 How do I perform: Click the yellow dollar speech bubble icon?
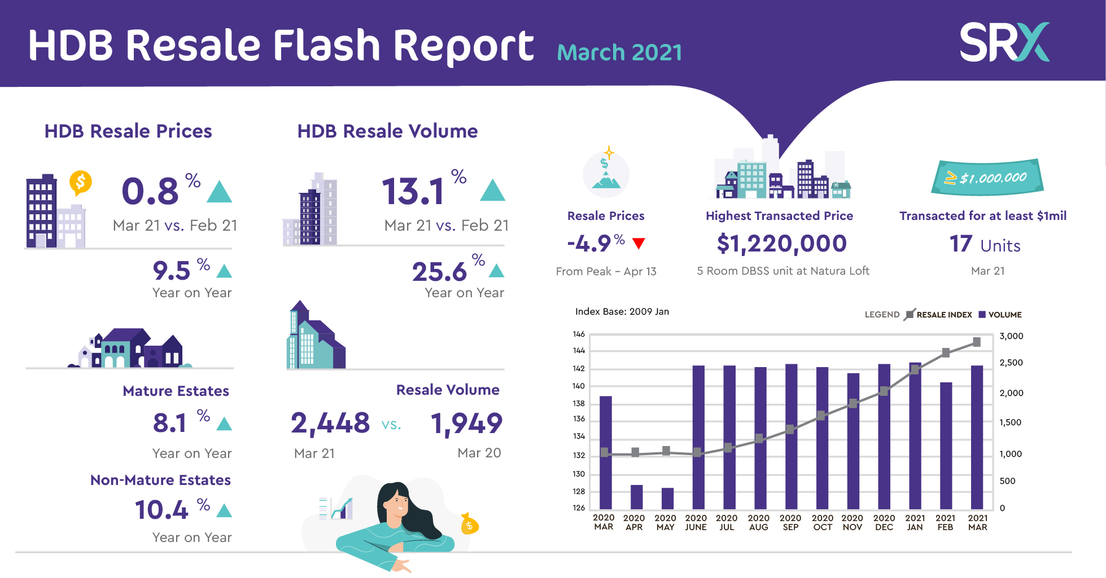point(81,182)
